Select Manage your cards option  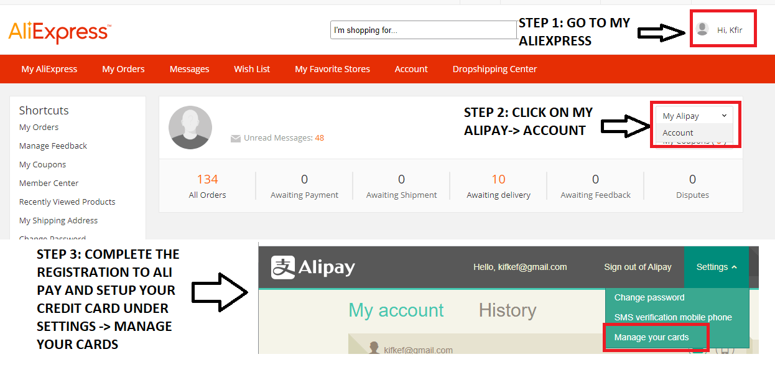point(651,337)
